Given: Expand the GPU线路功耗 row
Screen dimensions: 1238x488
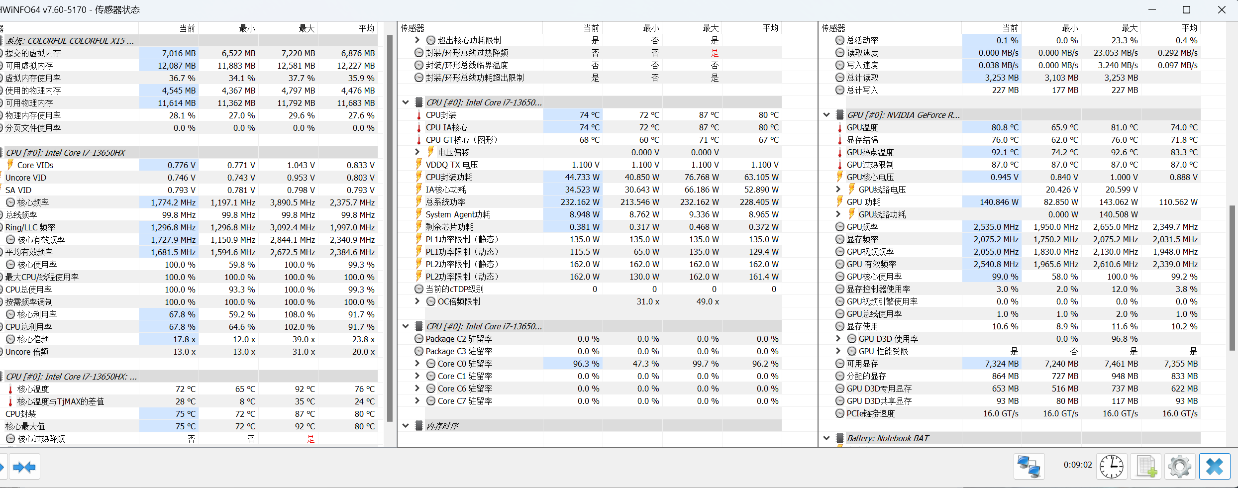Looking at the screenshot, I should tap(838, 214).
